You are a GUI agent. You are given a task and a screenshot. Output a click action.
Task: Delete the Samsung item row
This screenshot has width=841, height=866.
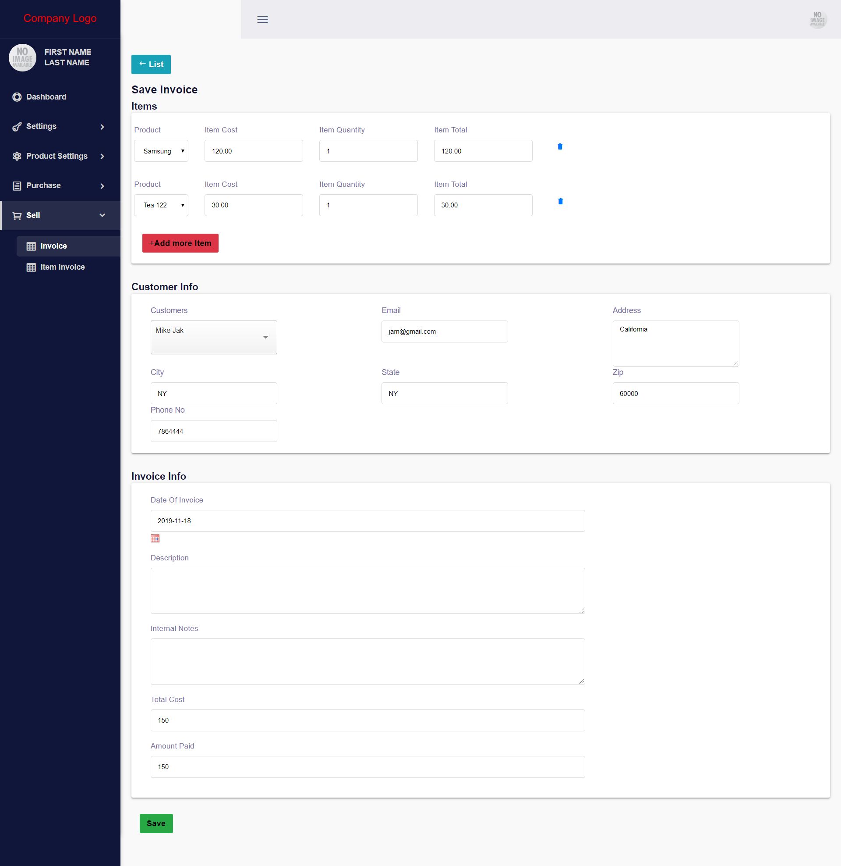tap(560, 147)
